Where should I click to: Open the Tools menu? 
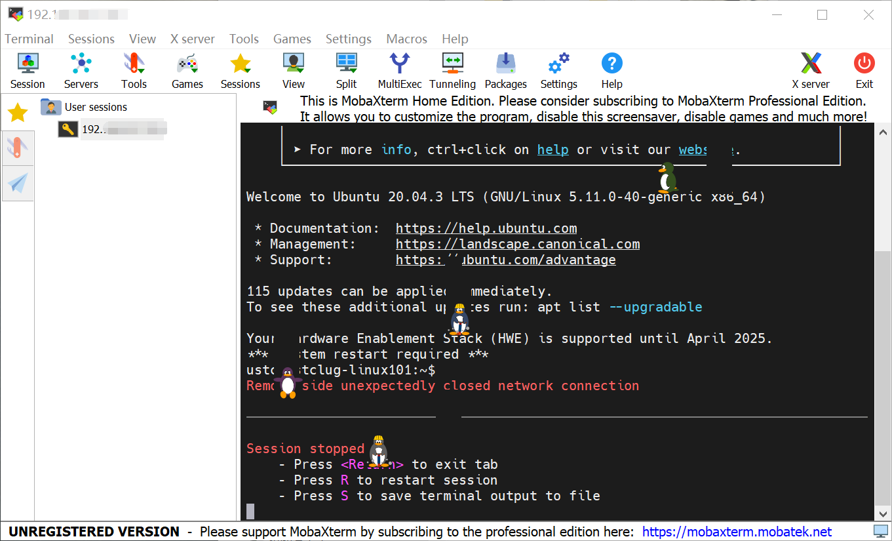244,39
